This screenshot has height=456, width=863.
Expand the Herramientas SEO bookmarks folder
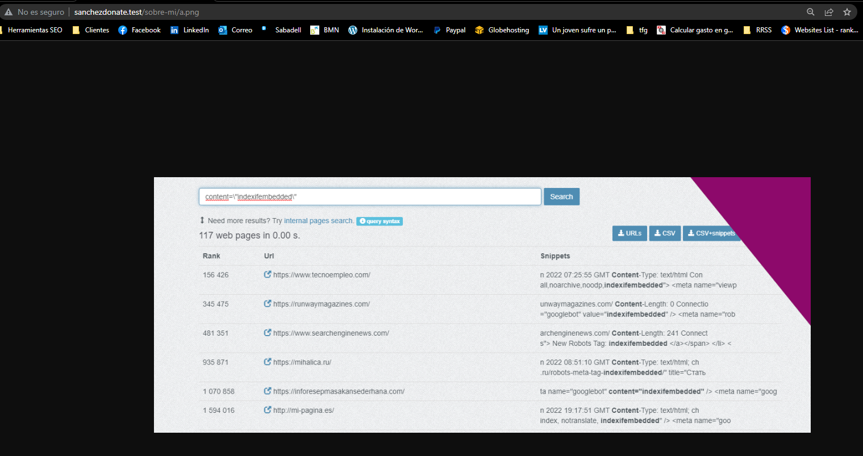coord(32,30)
